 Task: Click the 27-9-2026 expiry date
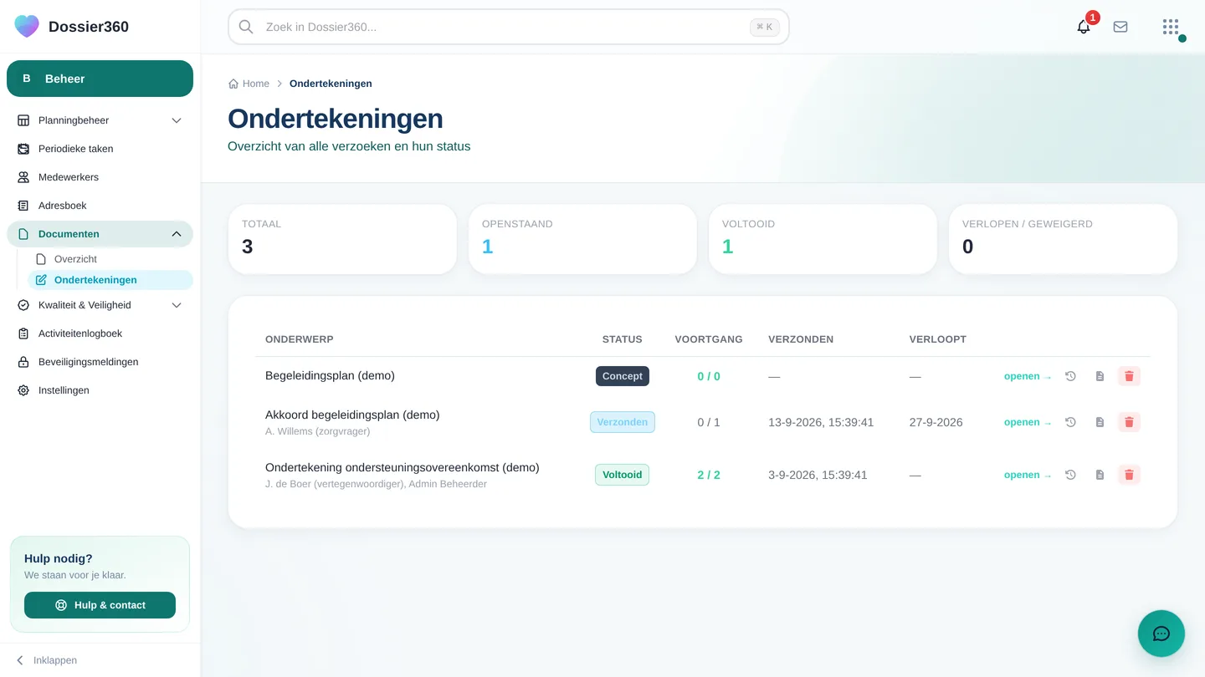point(936,422)
